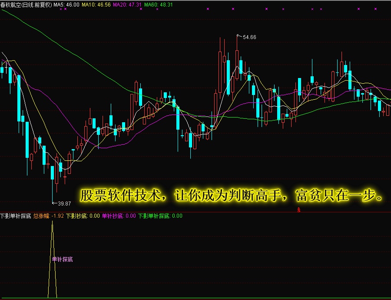Screen dimensions: 391x300
Task: Select the 下影抄底: 0.00 value
Action: [83, 216]
